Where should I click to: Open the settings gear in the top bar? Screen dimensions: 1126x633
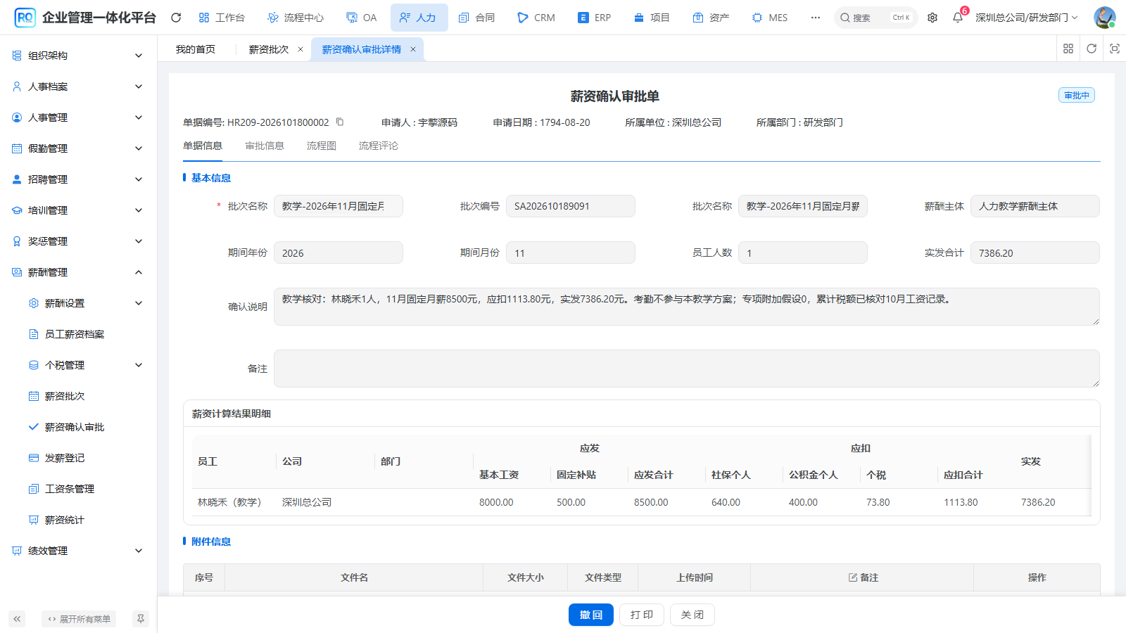pyautogui.click(x=932, y=18)
